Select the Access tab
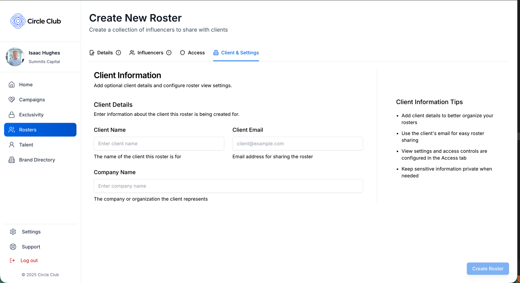520x283 pixels. (x=196, y=53)
